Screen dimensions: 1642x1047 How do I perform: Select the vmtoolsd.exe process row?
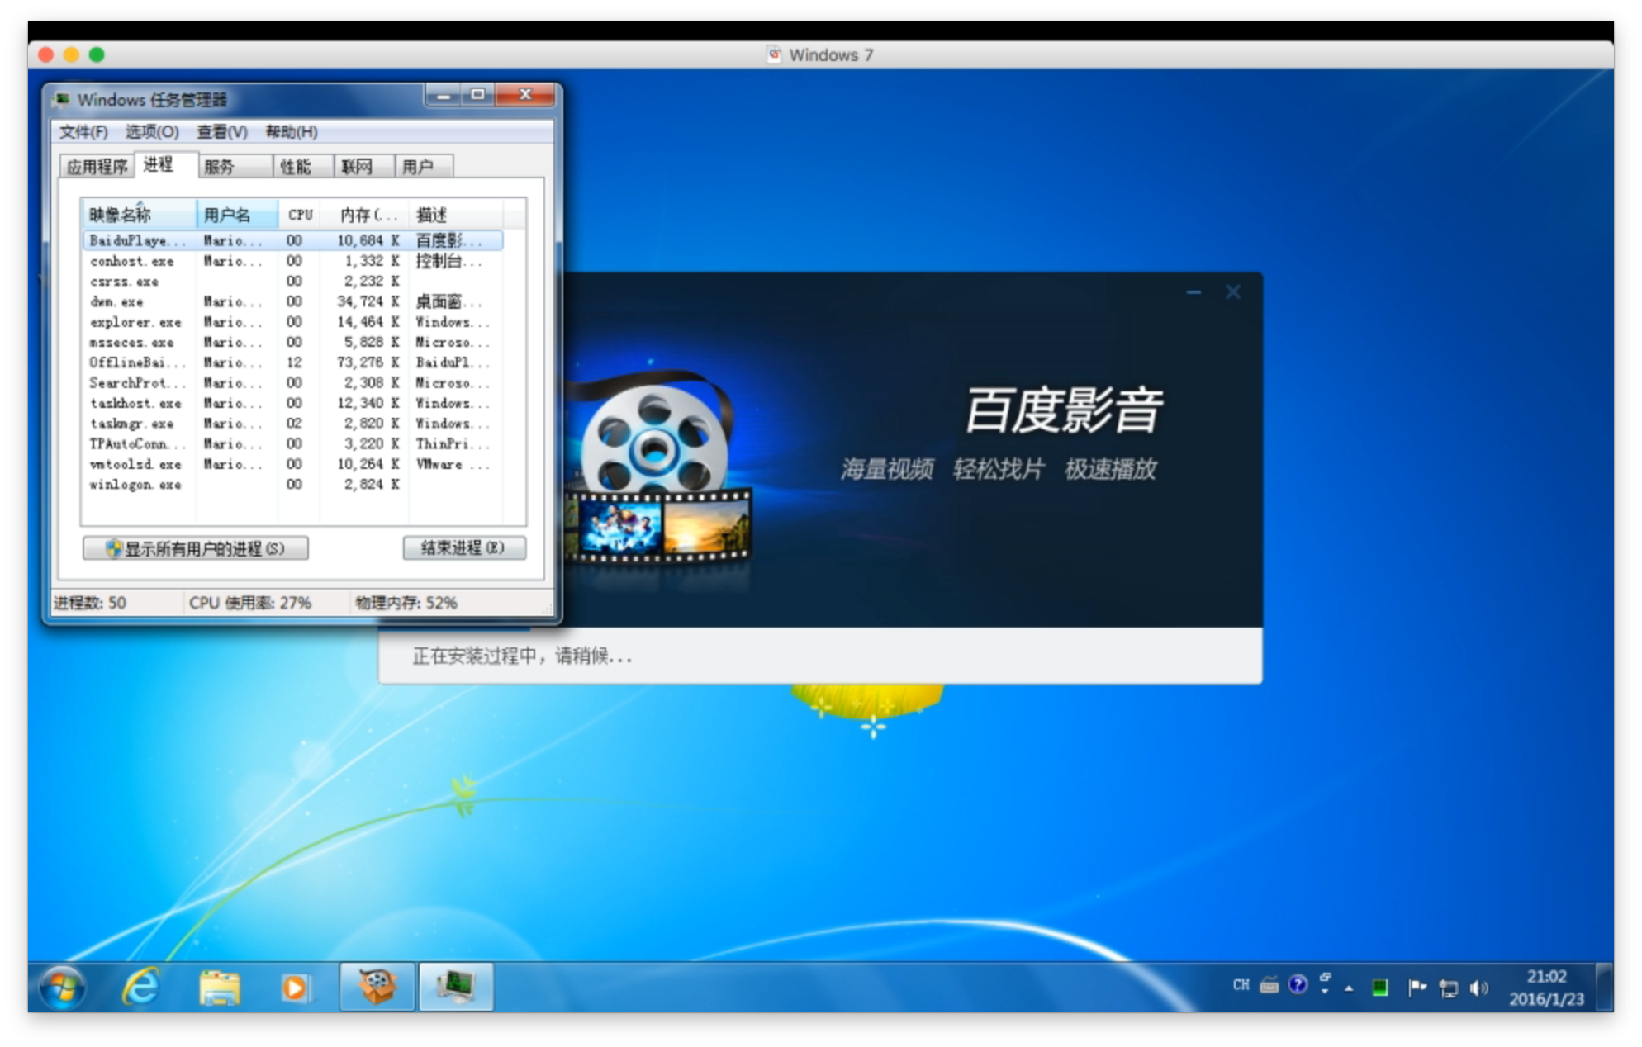pos(293,464)
